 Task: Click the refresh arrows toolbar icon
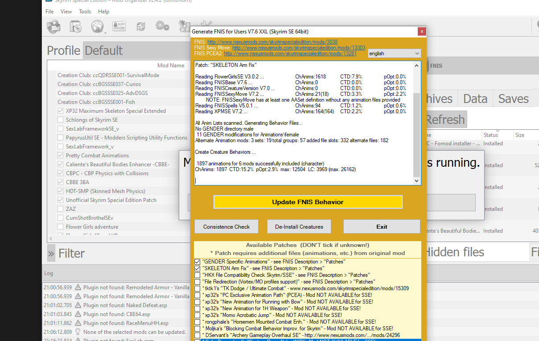[141, 27]
